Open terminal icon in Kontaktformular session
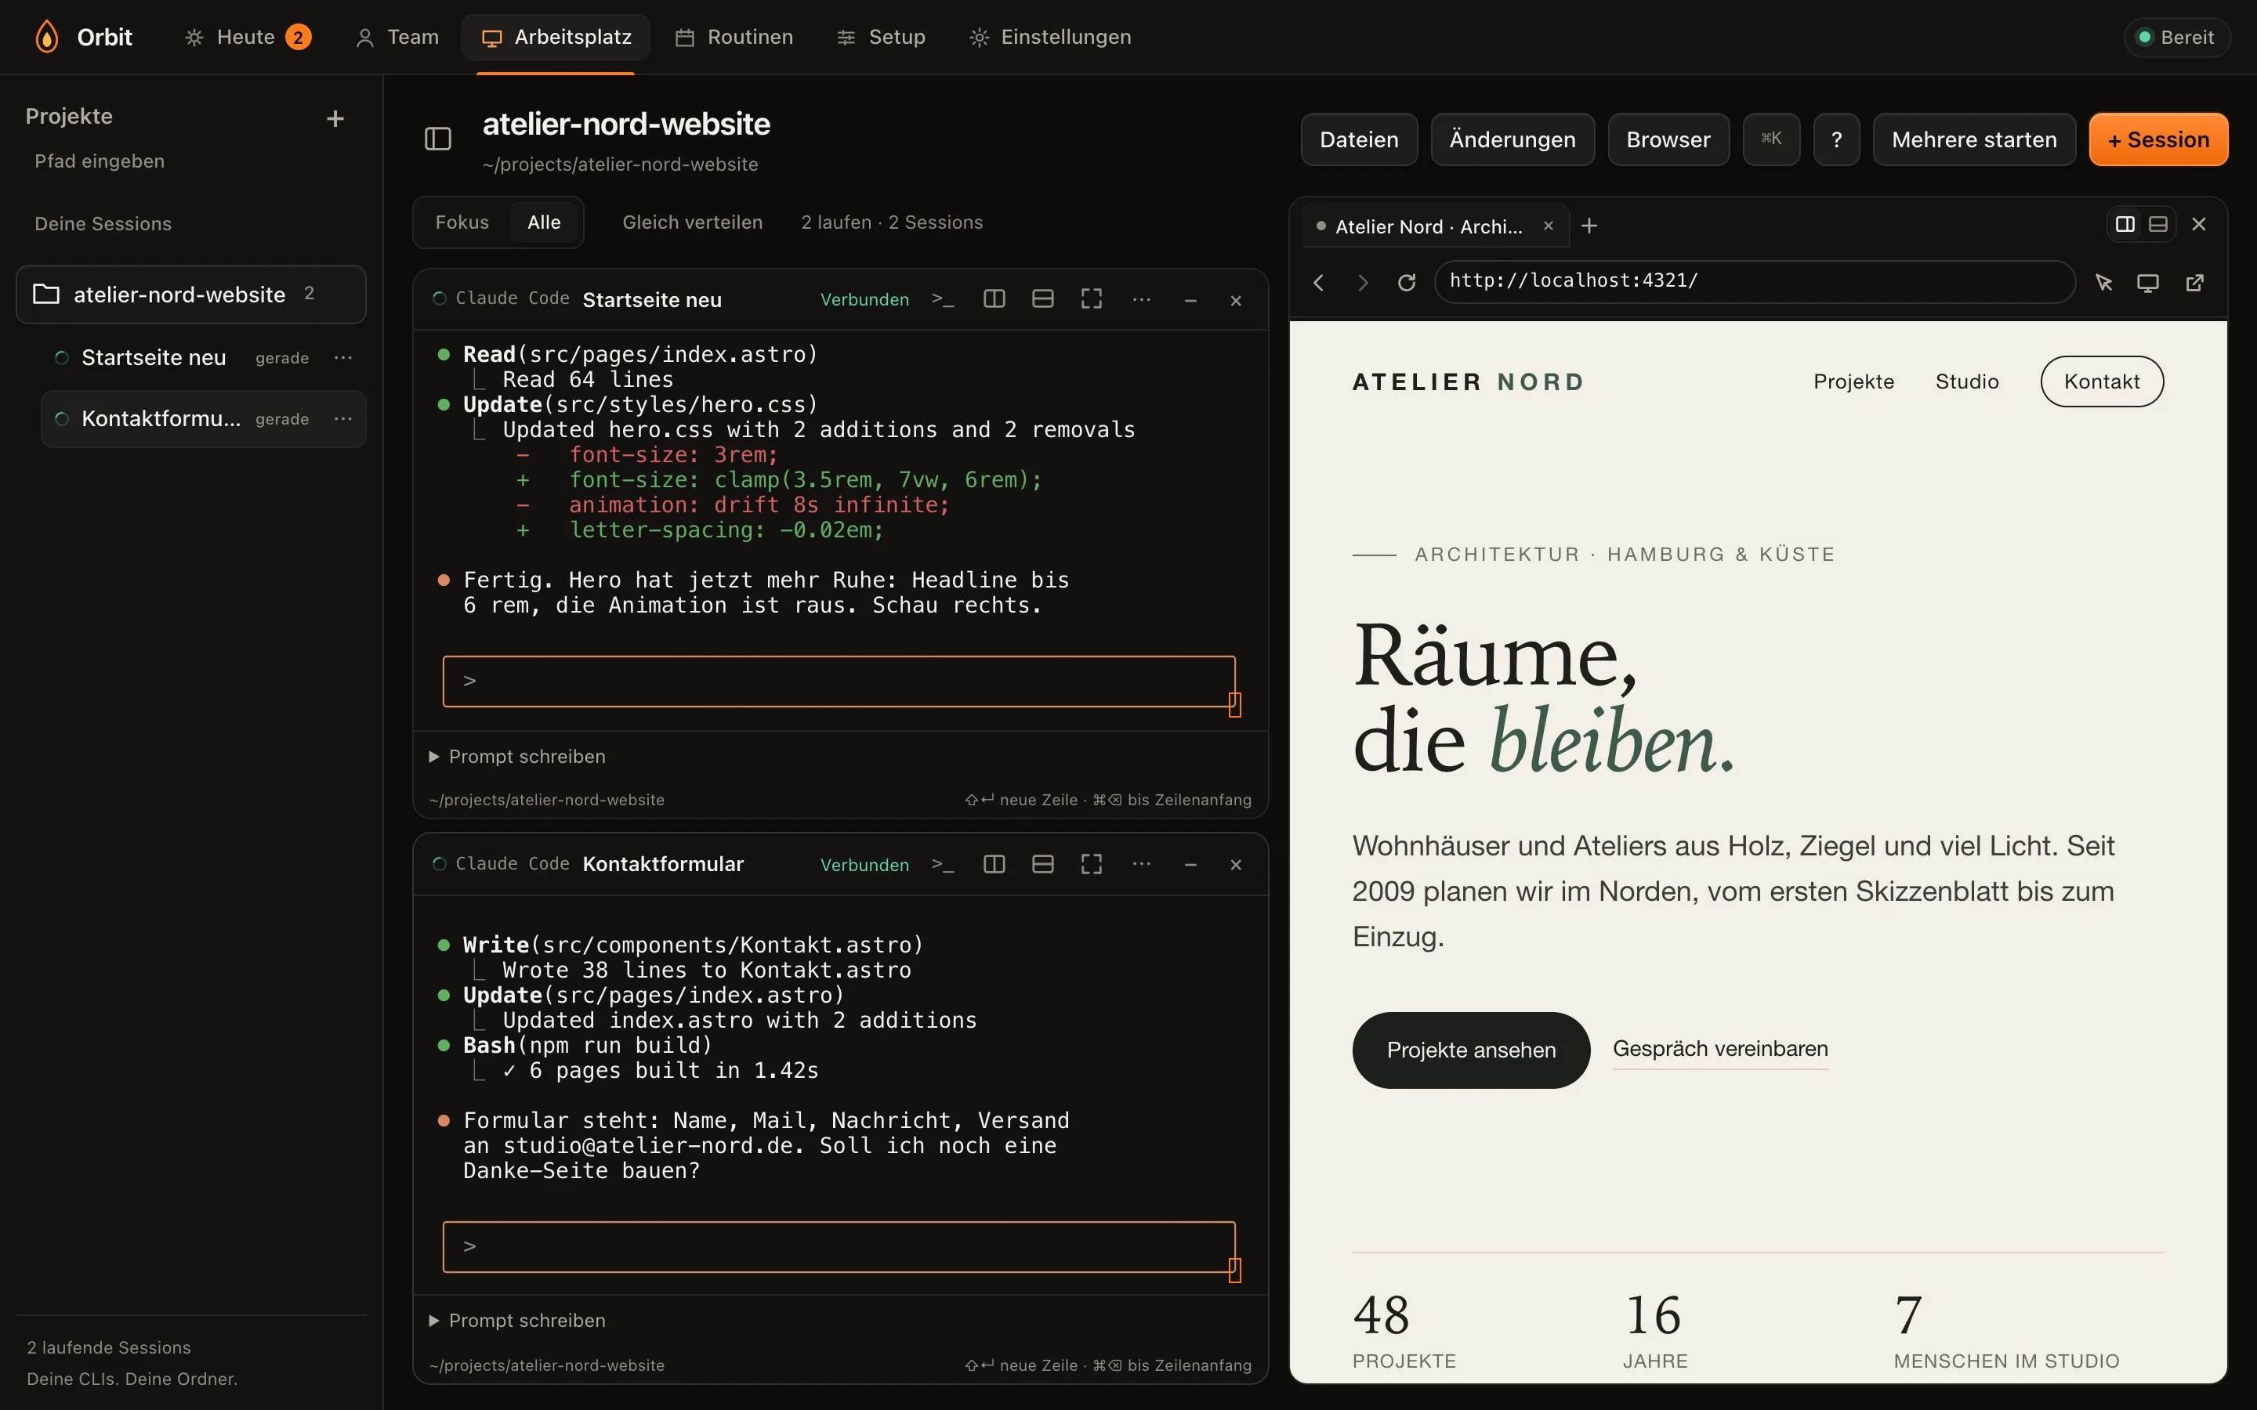 943,865
